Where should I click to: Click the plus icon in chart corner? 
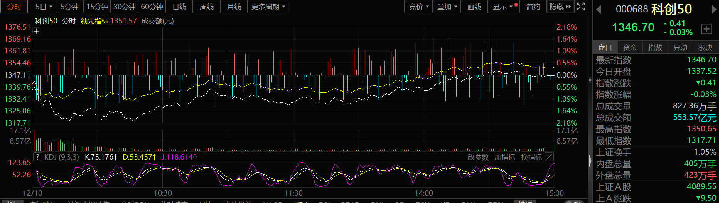click(37, 32)
